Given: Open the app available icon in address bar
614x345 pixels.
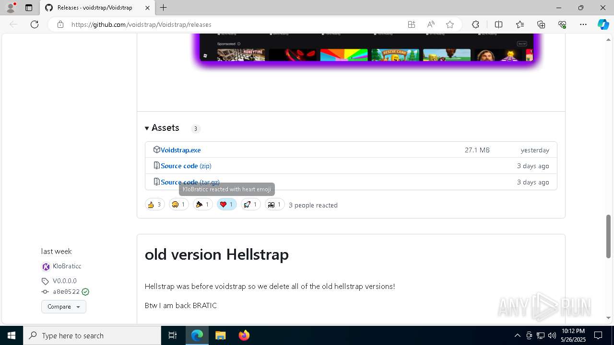Looking at the screenshot, I should (x=412, y=24).
